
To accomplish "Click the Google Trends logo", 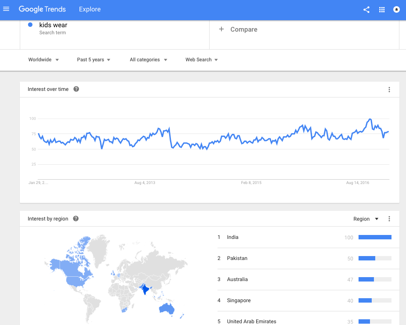I will (42, 9).
